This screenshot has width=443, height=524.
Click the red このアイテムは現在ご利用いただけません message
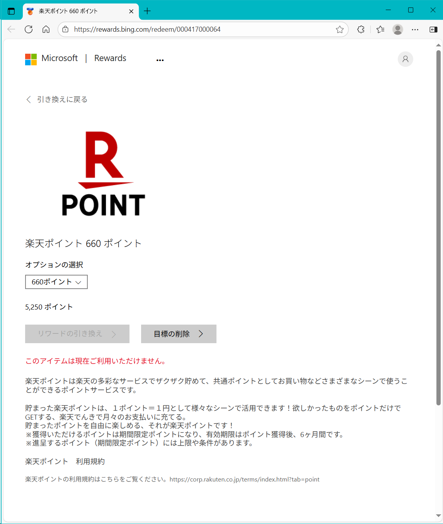97,361
